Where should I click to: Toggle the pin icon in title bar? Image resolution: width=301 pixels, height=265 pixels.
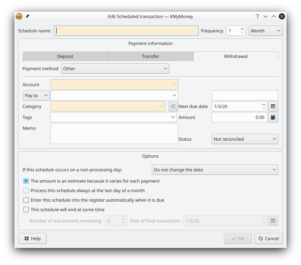(27, 16)
